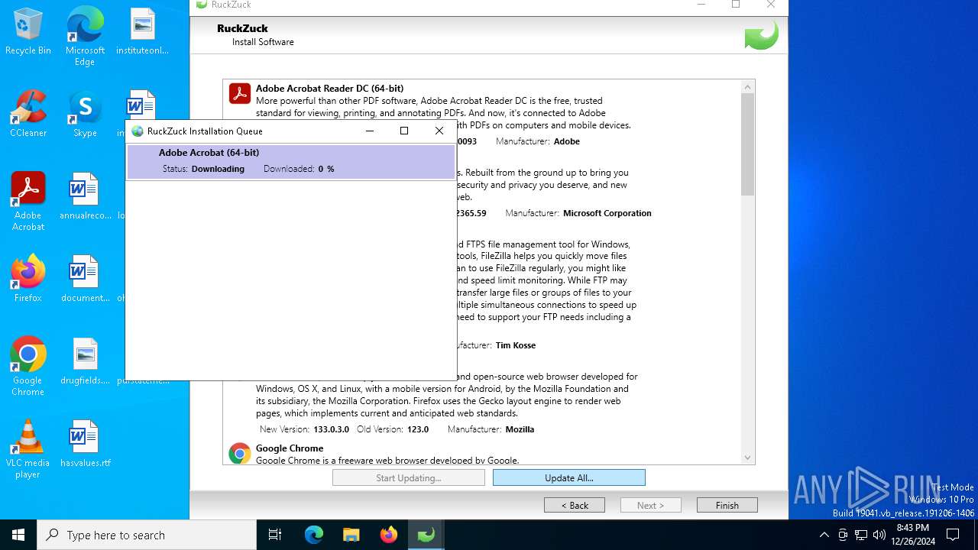Open the Firefox desktop shortcut
Screen dimensions: 978x550
coord(28,279)
